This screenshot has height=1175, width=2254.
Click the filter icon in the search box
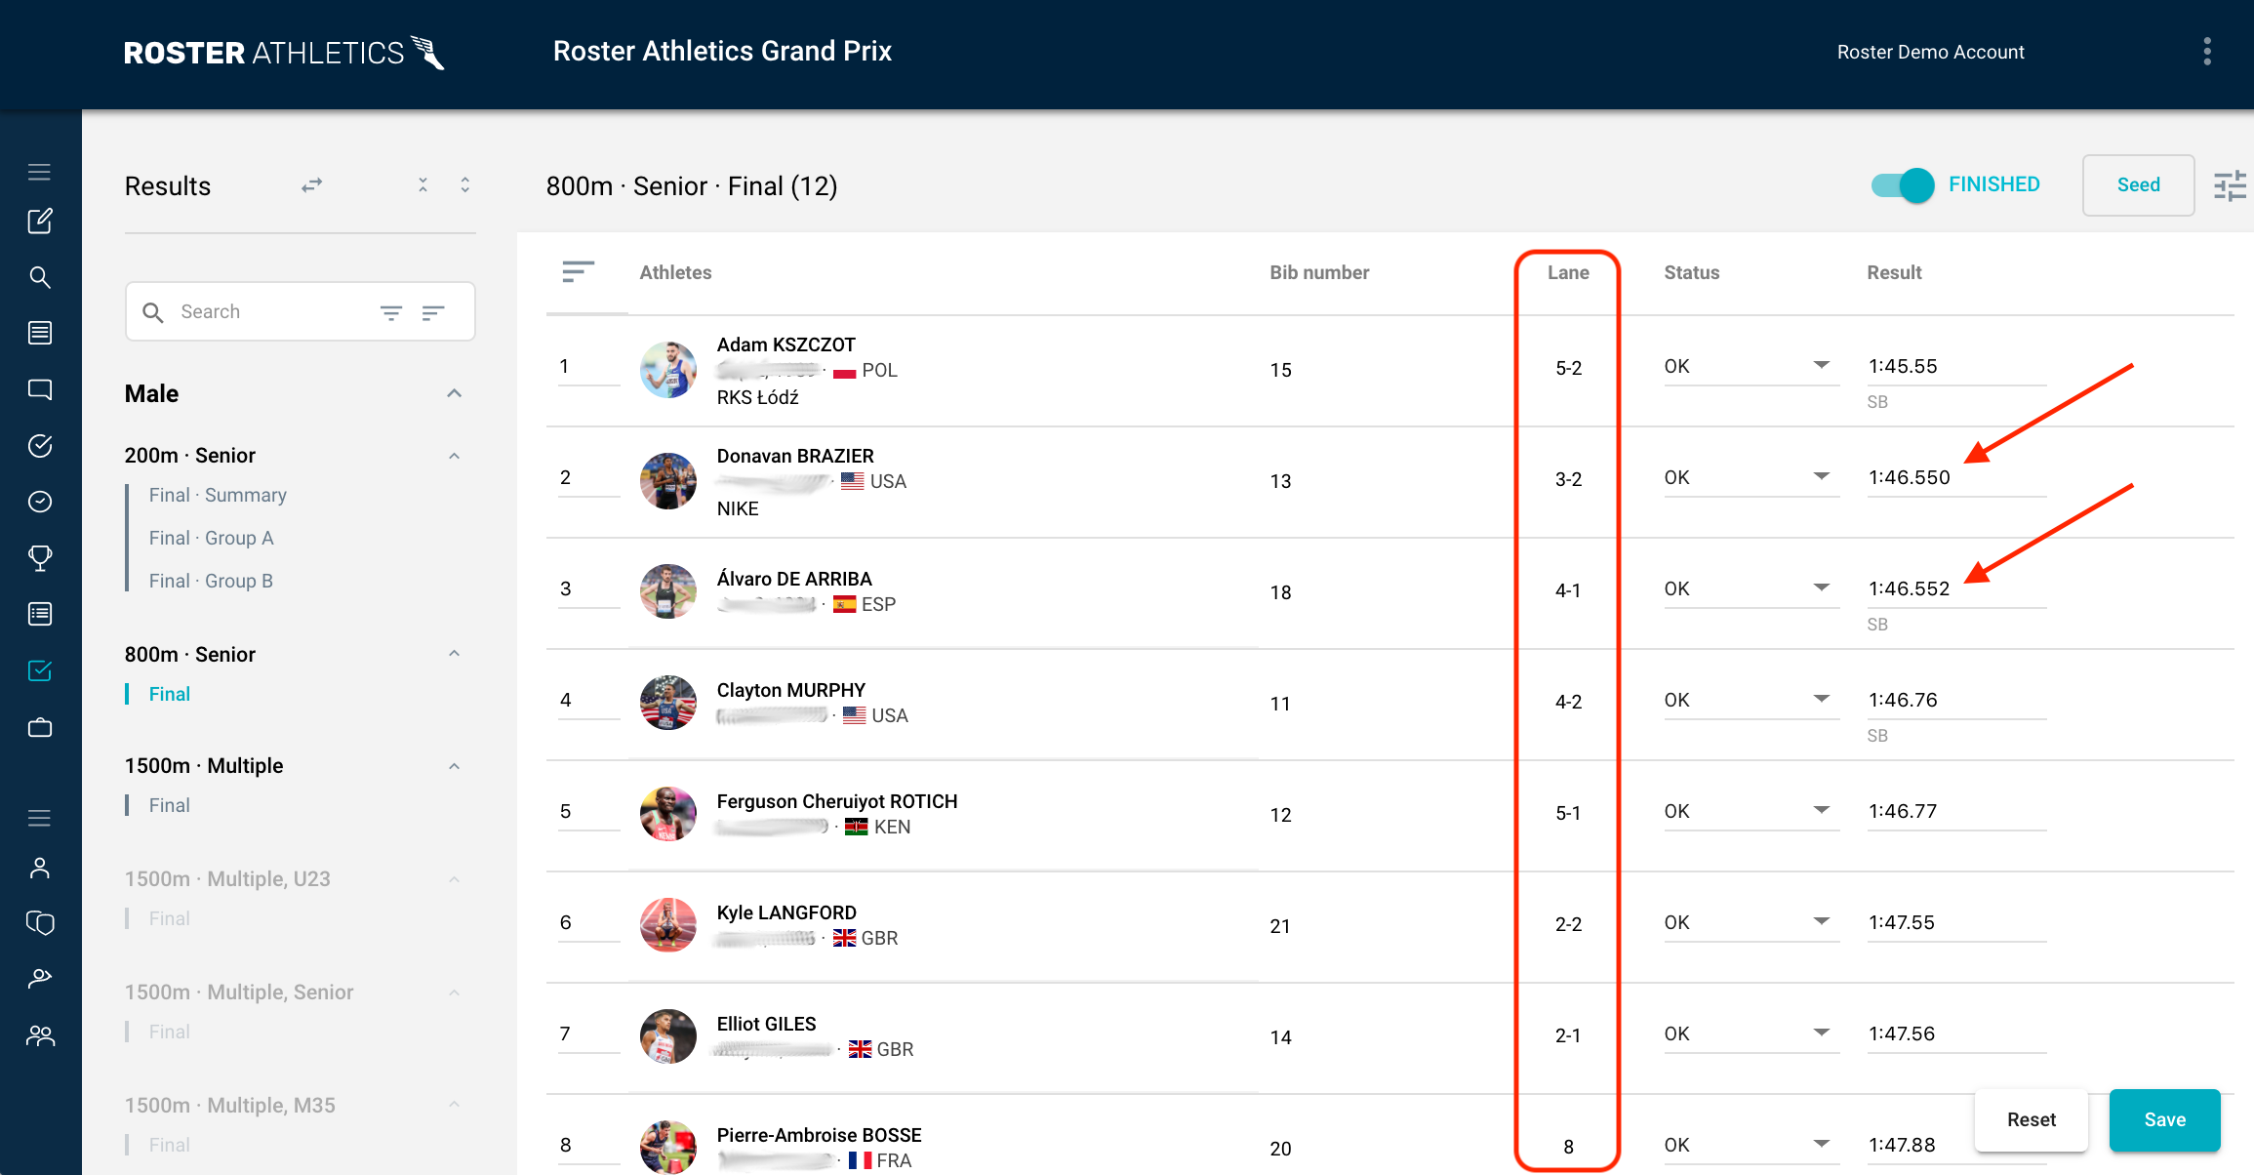[391, 312]
